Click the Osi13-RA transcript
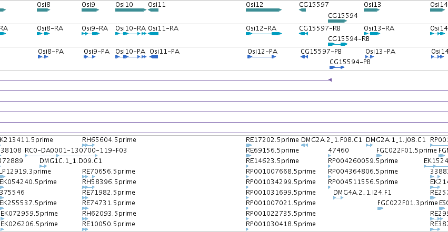The height and width of the screenshot is (232, 448). coord(372,34)
